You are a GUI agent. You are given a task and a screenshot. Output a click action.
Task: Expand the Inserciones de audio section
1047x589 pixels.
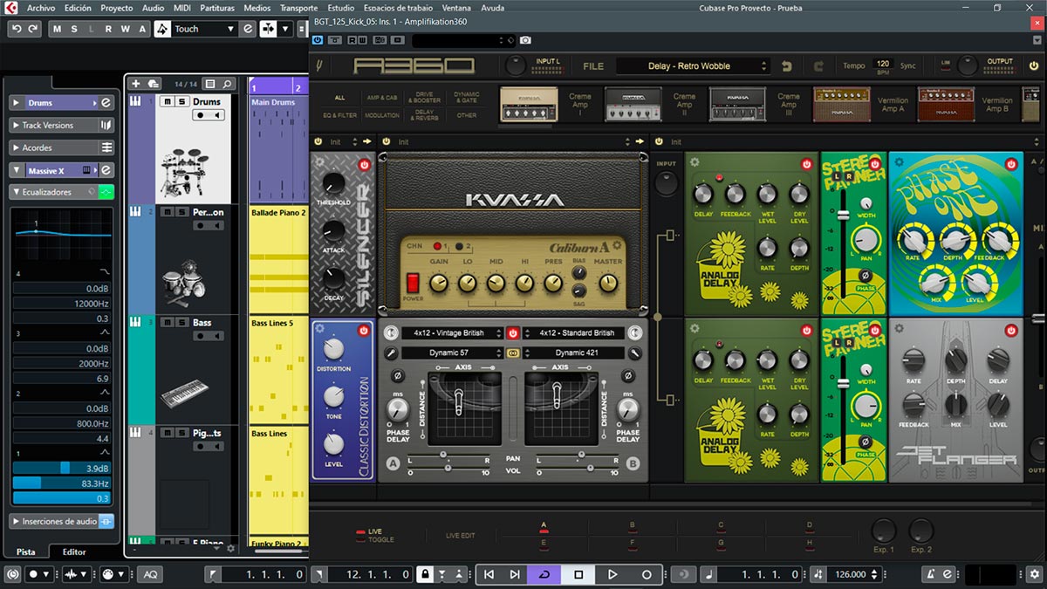click(16, 521)
